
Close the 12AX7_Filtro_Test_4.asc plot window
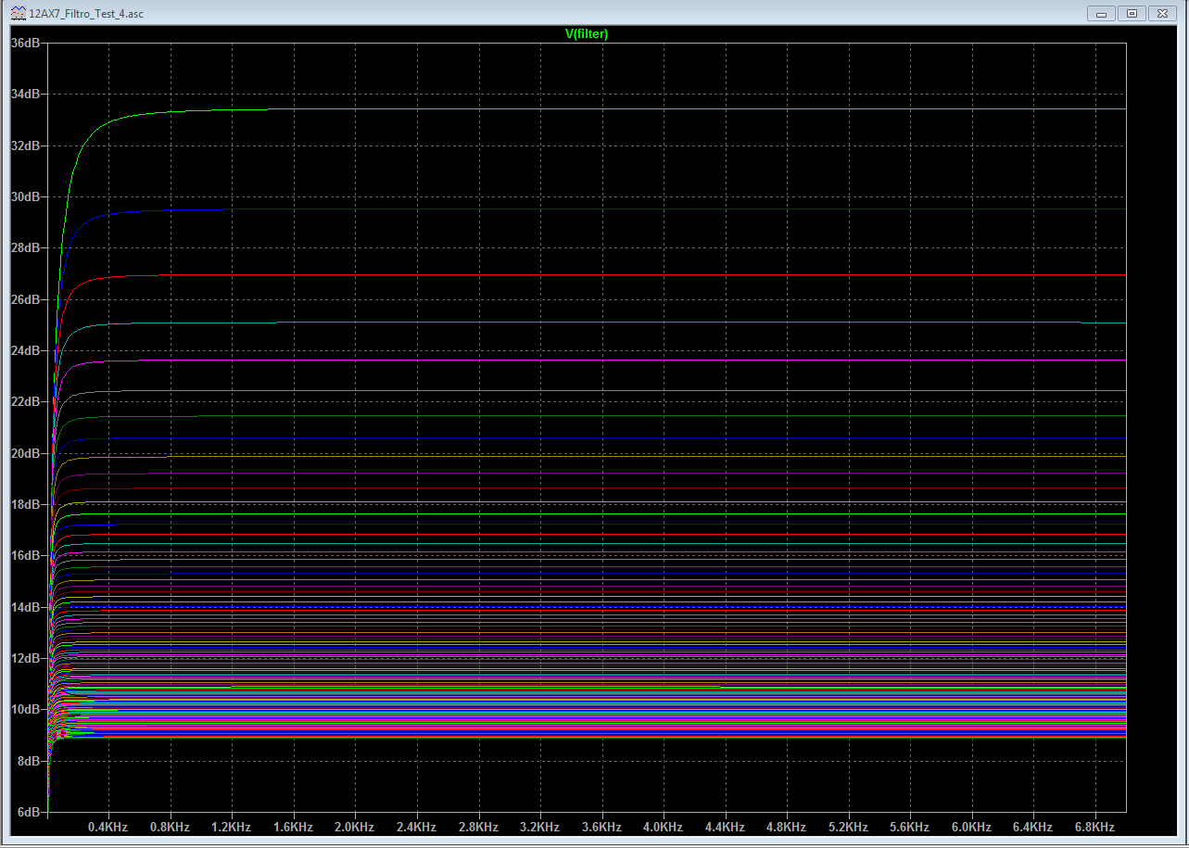1161,13
